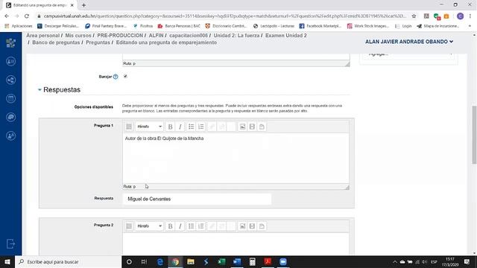477x268 pixels.
Task: Open Banco de preguntas breadcrumb
Action: click(56, 42)
